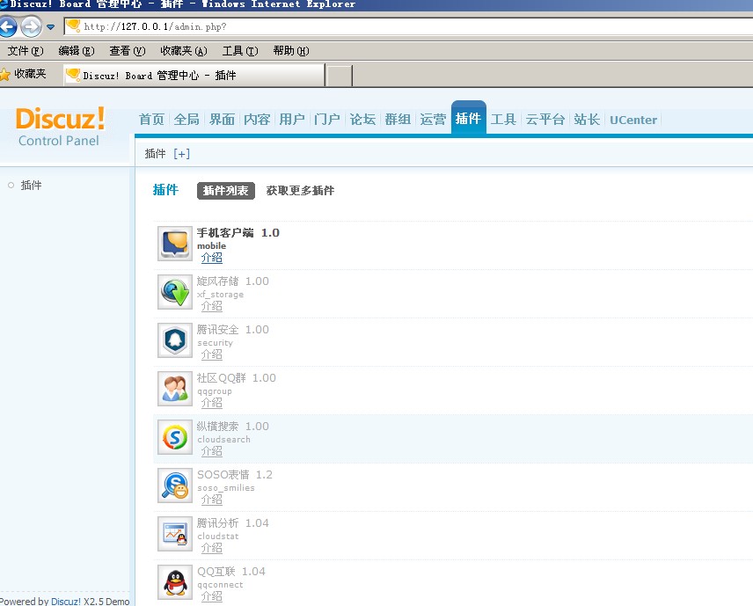Open the 文件(F) menu
The width and height of the screenshot is (753, 606).
[26, 51]
